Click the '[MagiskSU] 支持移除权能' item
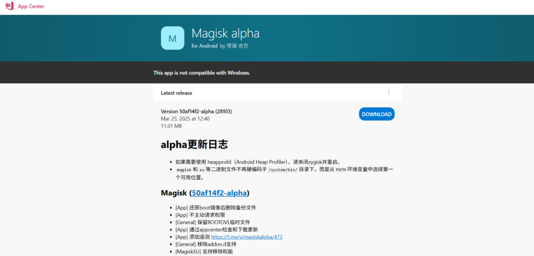534x256 pixels. [x=204, y=252]
